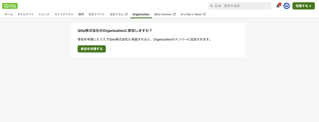The height and width of the screenshot is (122, 319).
Task: Click the search magnifier icon
Action: pyautogui.click(x=212, y=6)
